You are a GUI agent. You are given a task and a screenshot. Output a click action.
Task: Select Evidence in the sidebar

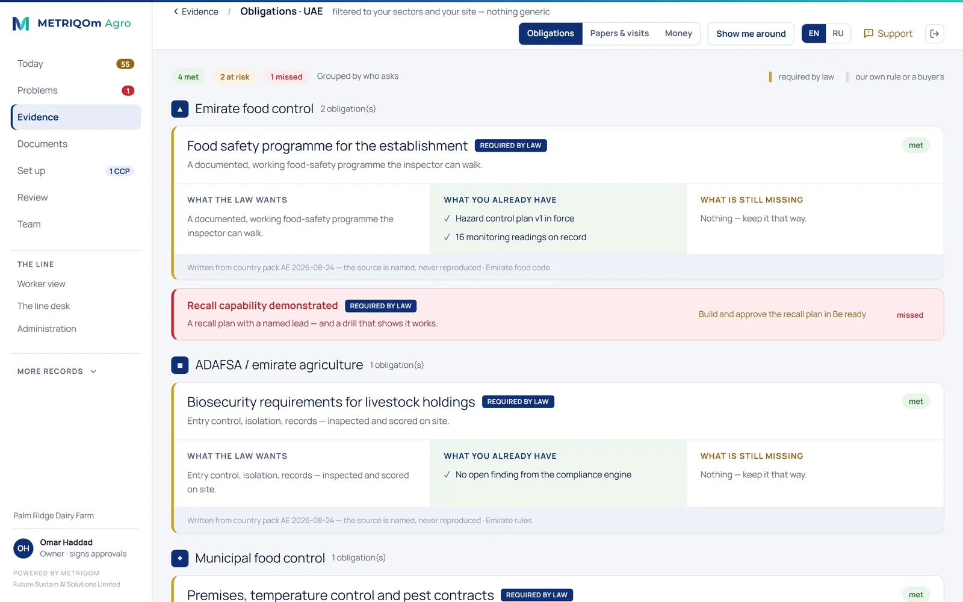point(76,117)
